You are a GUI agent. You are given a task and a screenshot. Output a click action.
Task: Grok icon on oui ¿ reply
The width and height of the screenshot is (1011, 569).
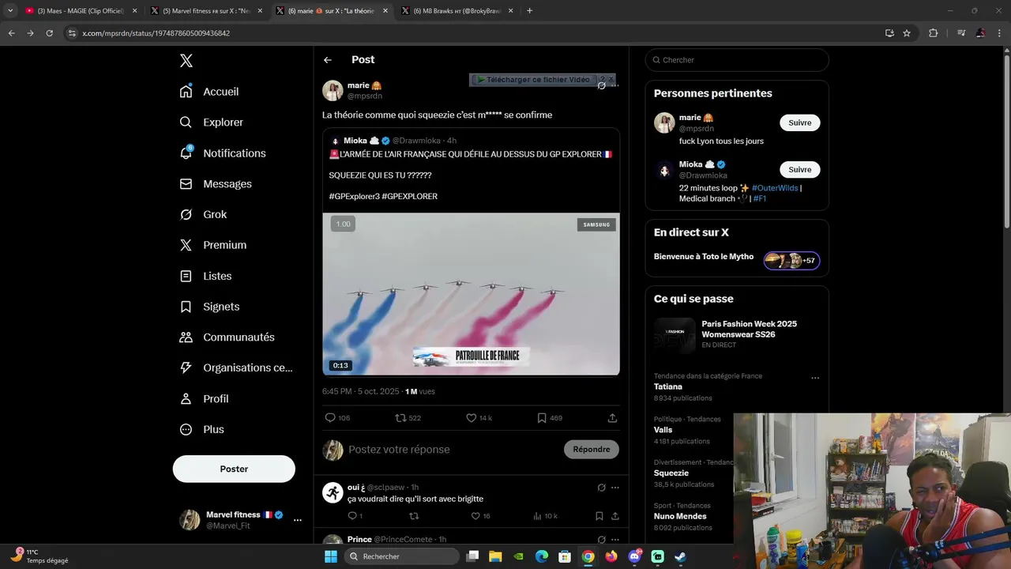tap(602, 488)
